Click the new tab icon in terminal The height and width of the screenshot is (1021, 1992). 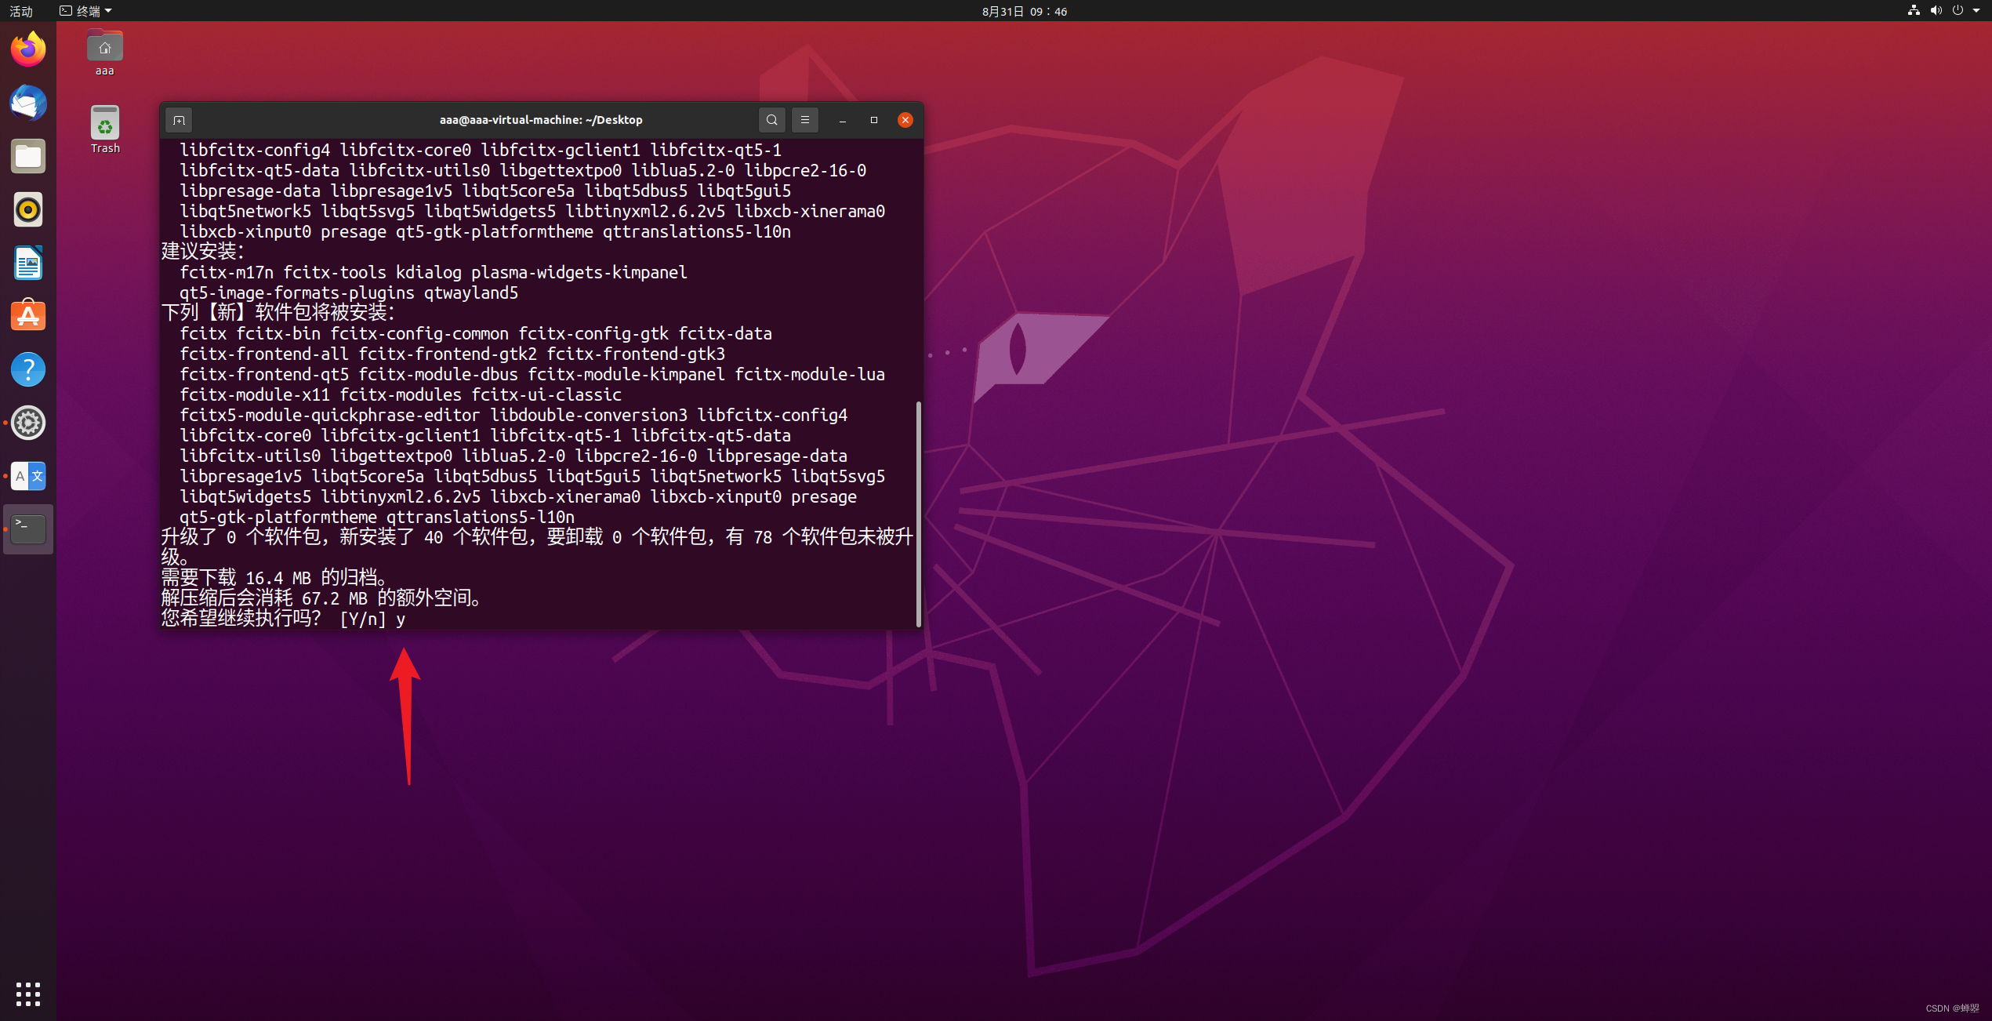[179, 120]
